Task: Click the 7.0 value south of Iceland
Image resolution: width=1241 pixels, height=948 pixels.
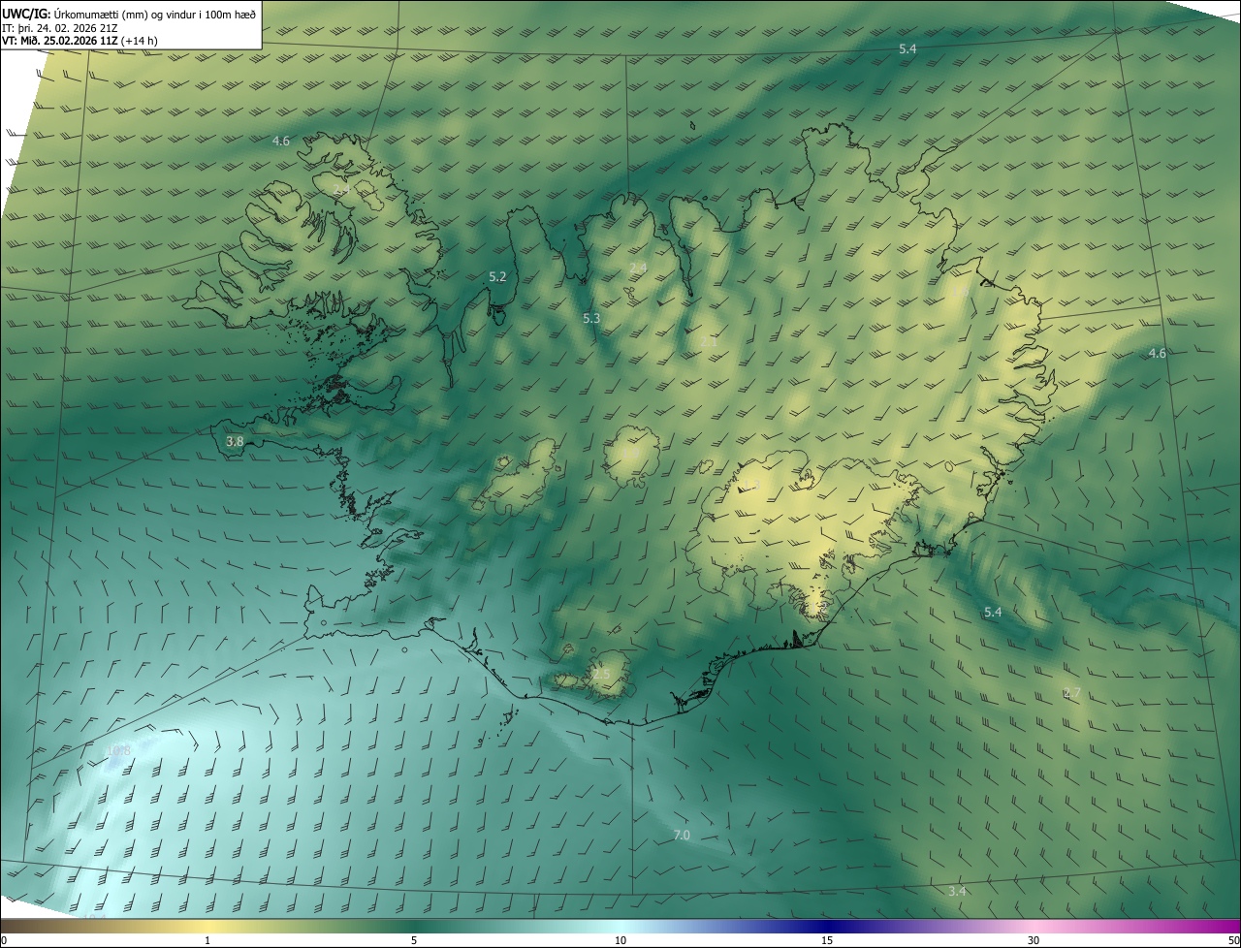Action: [682, 835]
